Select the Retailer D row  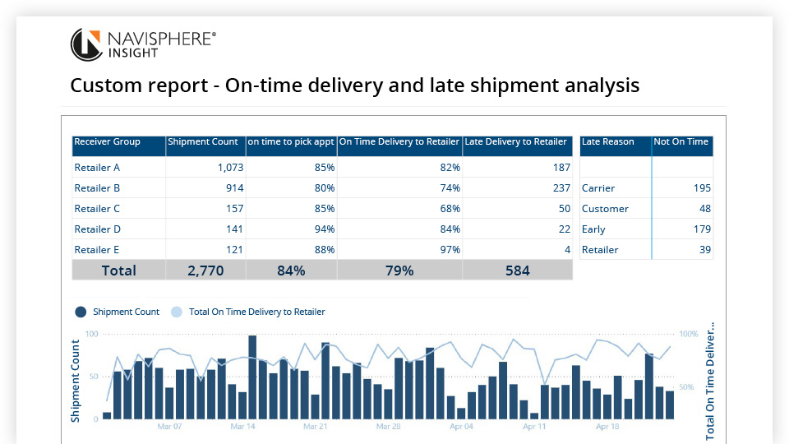98,229
